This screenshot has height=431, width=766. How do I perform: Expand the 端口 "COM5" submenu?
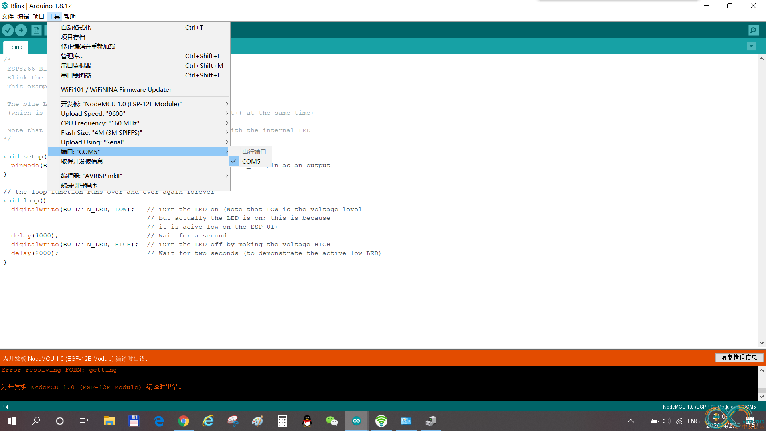coord(138,152)
